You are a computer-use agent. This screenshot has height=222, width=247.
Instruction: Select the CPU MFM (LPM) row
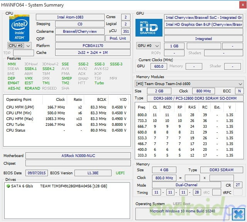[66, 107]
